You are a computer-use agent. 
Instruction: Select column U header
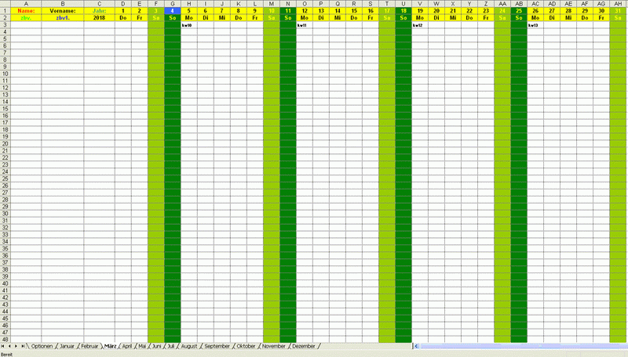click(403, 4)
